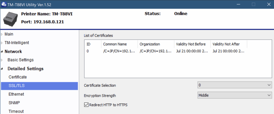Click the Validity Not Before column header

192,44
